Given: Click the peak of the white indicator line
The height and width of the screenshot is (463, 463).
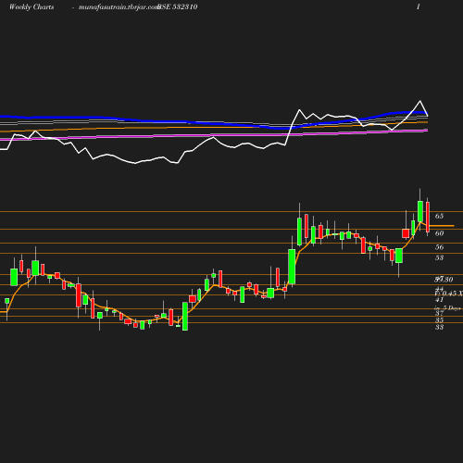Looking at the screenshot, I should 420,101.
